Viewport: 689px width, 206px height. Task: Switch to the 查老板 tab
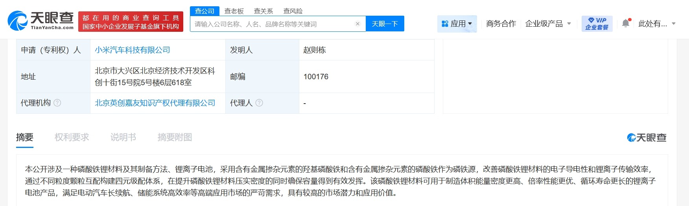point(234,11)
